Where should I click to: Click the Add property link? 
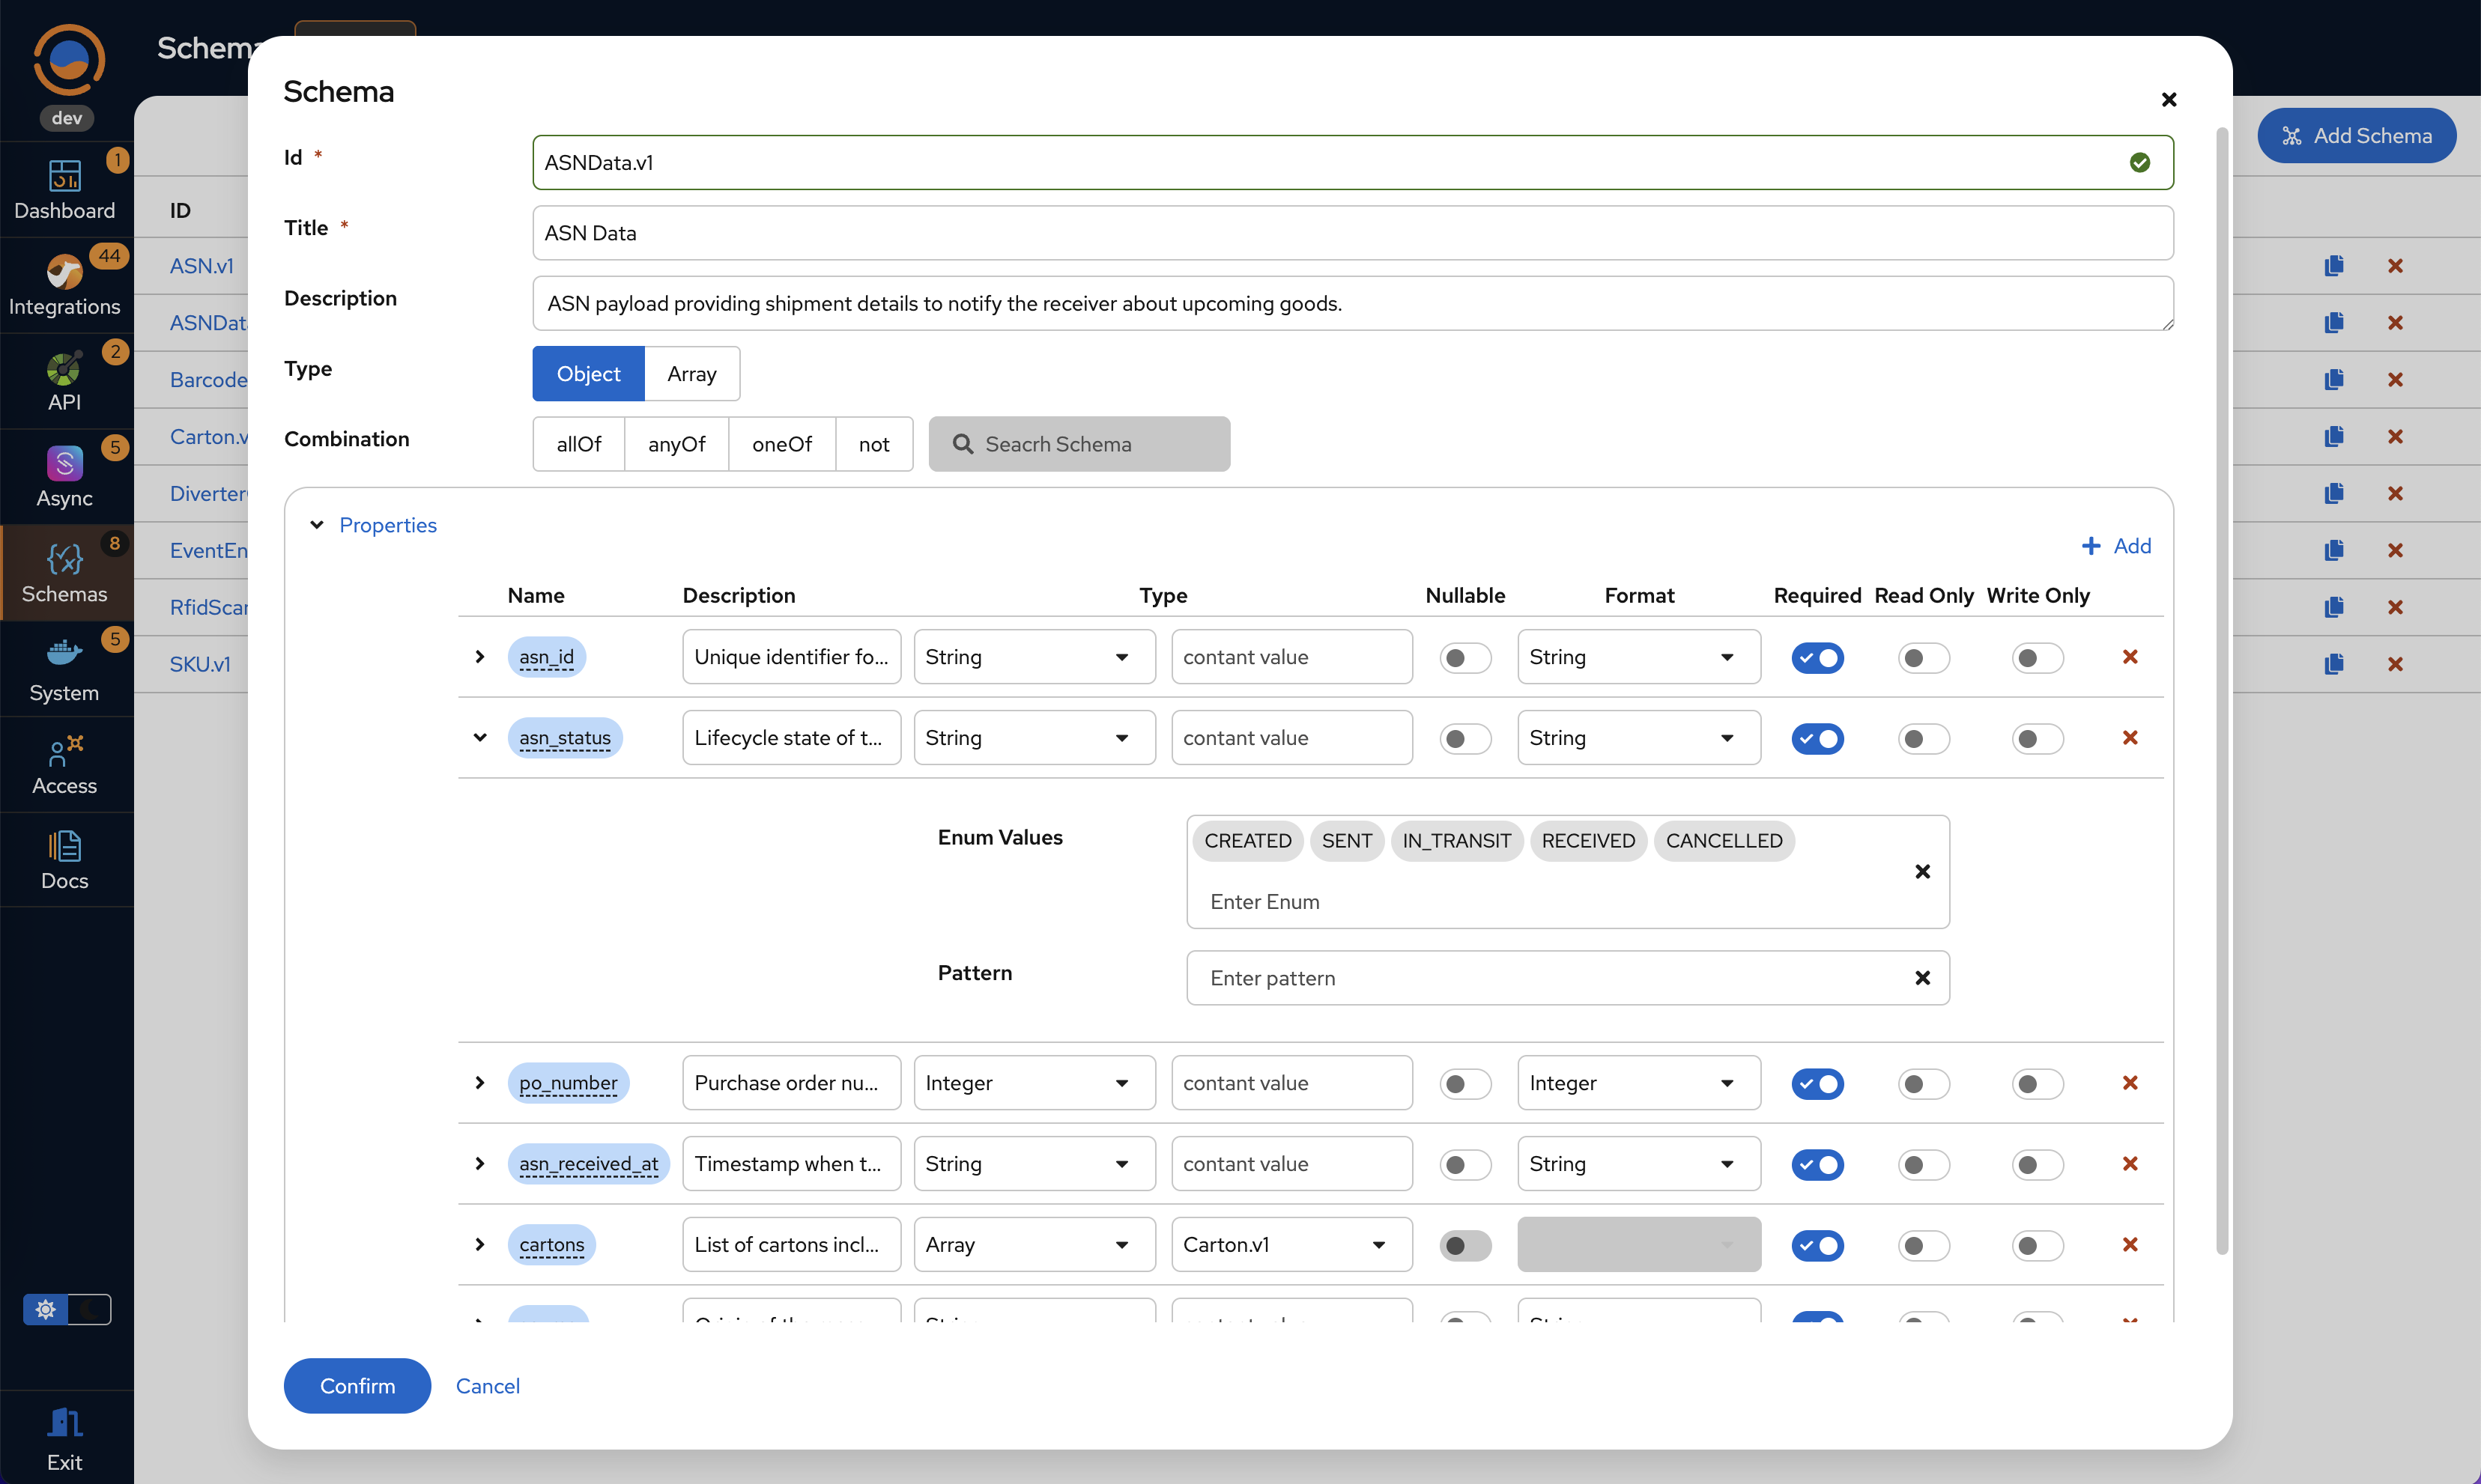2116,546
